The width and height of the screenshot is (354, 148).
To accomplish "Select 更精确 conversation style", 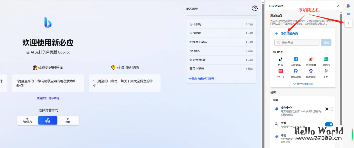I will click(x=68, y=120).
